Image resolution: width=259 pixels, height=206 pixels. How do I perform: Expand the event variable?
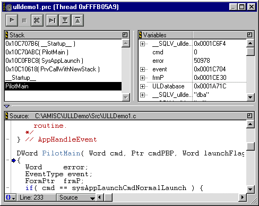[142, 69]
